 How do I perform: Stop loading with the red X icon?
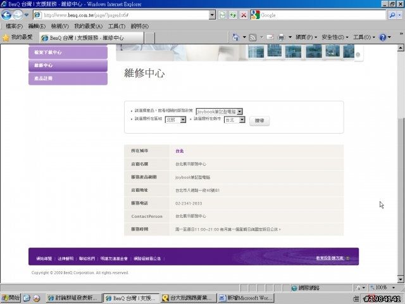tap(244, 15)
